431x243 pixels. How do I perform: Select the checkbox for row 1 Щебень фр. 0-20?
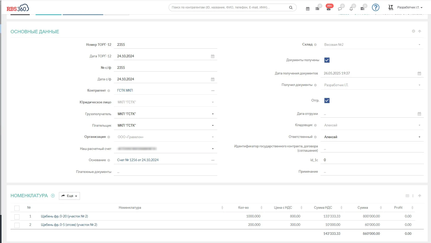pyautogui.click(x=17, y=217)
